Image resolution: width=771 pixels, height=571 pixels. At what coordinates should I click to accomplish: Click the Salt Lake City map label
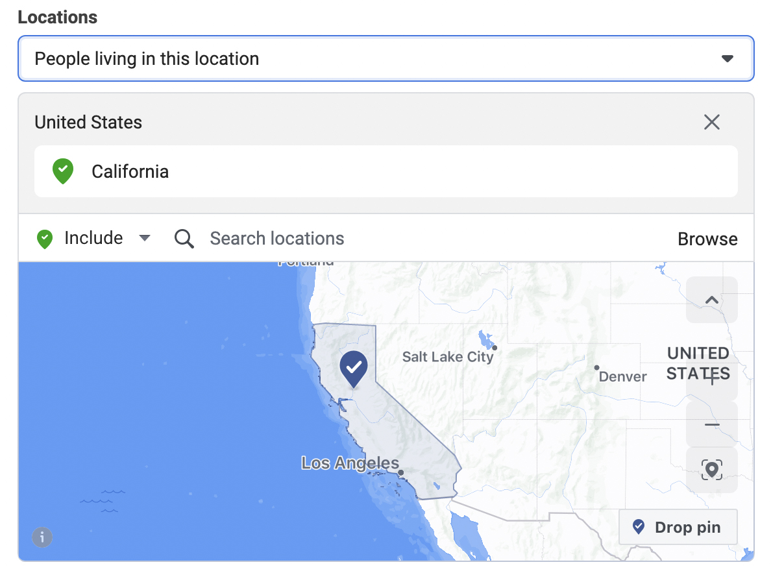[x=447, y=357]
